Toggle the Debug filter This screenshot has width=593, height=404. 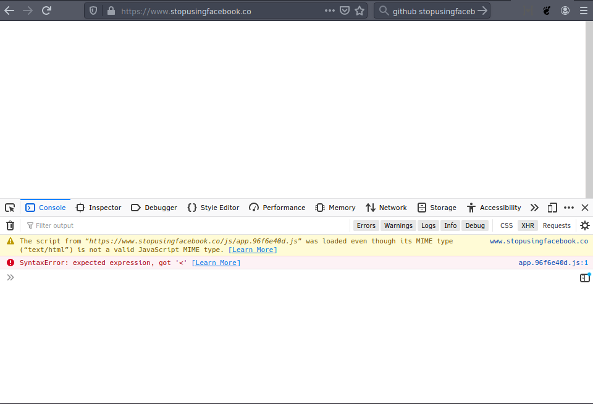(x=475, y=225)
